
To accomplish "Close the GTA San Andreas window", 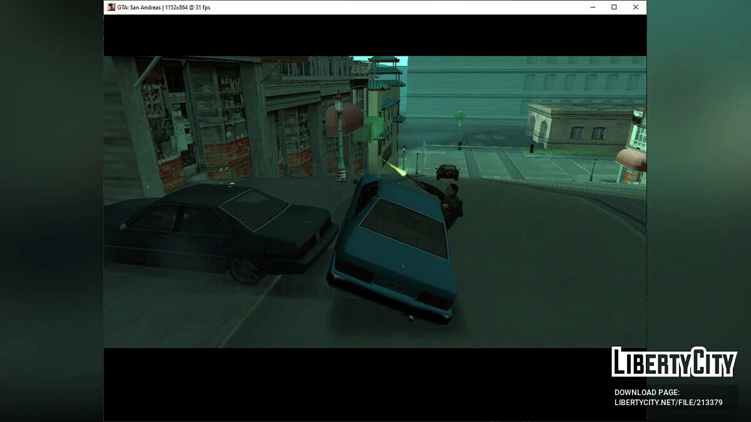I will point(635,8).
